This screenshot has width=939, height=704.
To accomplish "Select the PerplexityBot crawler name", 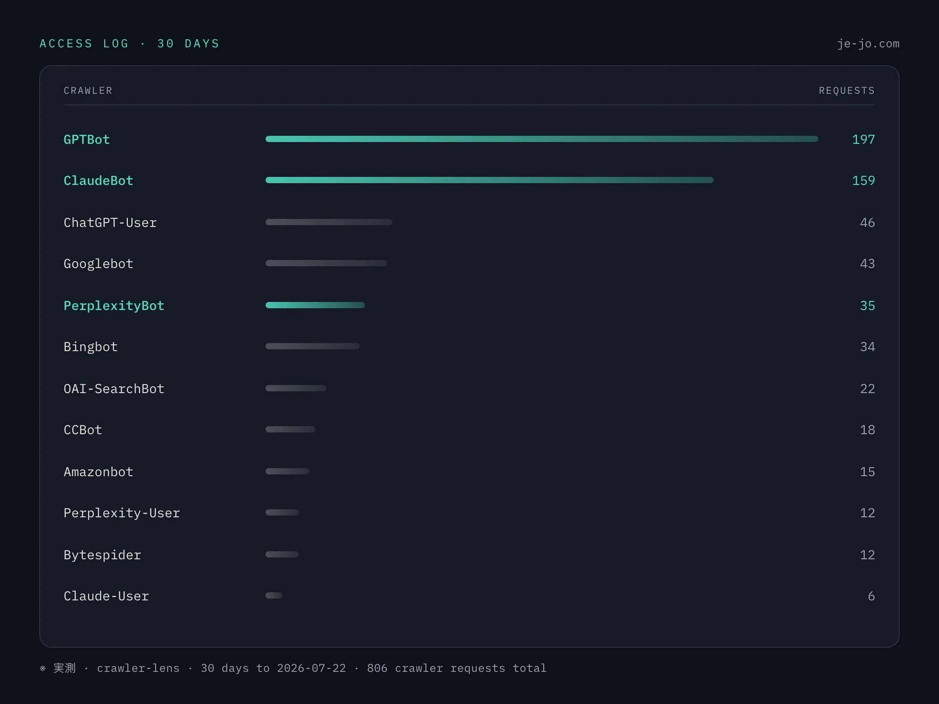I will point(114,306).
